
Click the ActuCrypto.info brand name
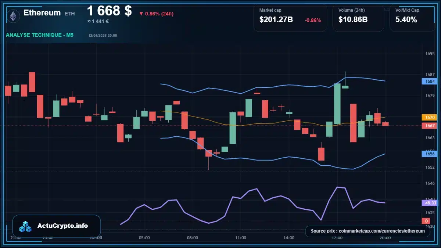[63, 226]
